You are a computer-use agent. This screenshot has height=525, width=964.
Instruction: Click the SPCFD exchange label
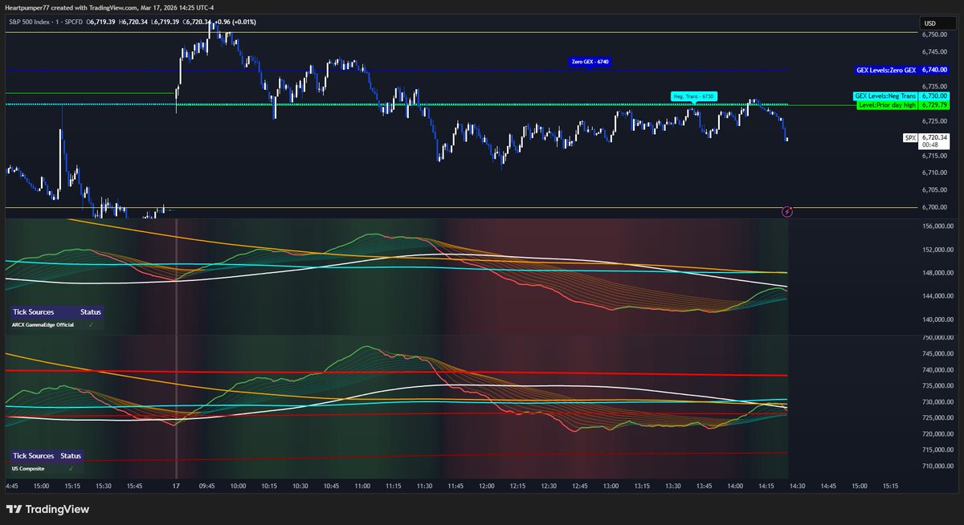pyautogui.click(x=75, y=22)
